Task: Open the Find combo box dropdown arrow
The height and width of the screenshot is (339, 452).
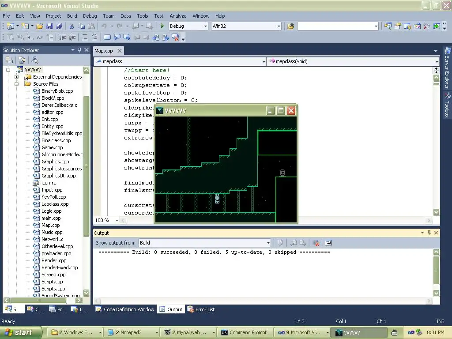Action: pos(376,26)
